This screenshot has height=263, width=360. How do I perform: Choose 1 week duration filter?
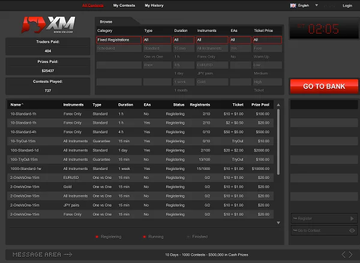pyautogui.click(x=184, y=82)
